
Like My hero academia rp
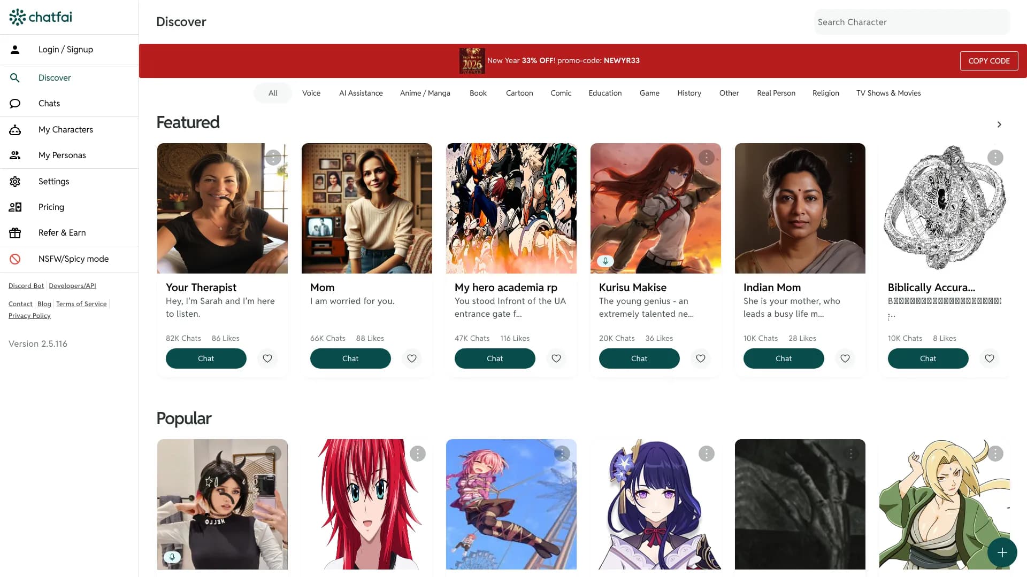click(556, 358)
